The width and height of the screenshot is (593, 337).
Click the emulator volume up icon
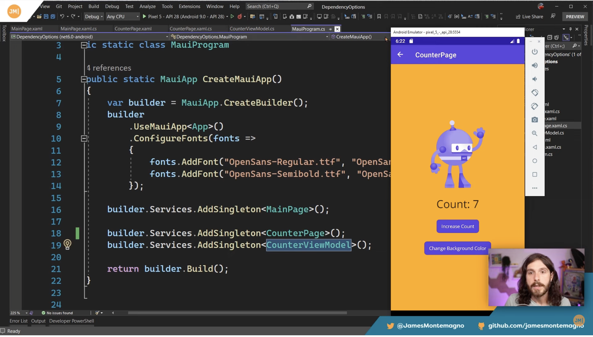click(535, 65)
